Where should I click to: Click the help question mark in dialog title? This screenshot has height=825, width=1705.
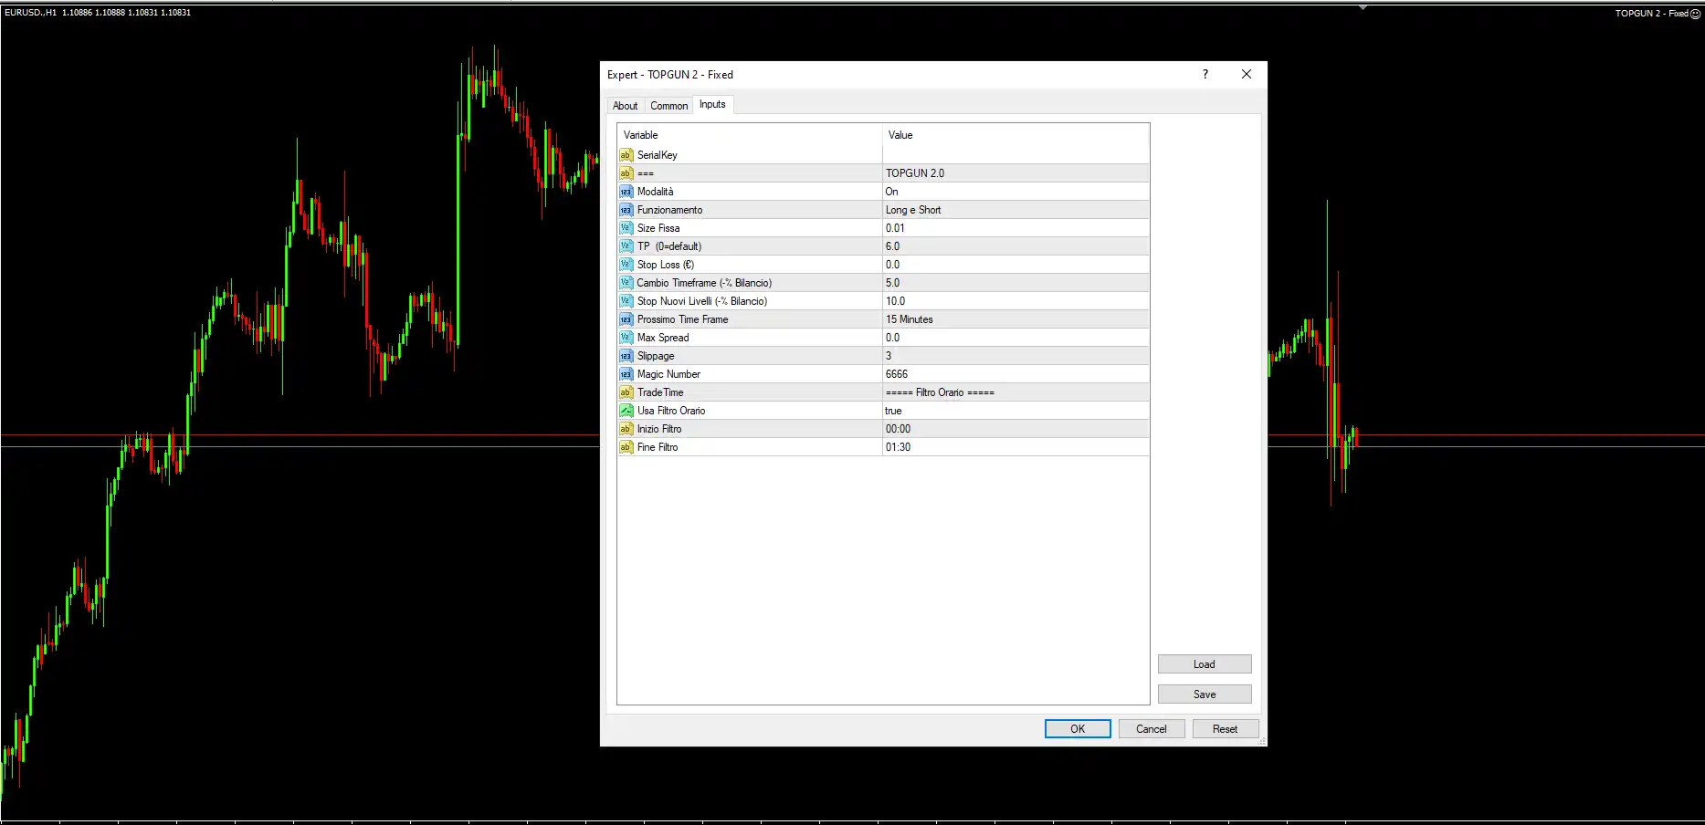1205,74
